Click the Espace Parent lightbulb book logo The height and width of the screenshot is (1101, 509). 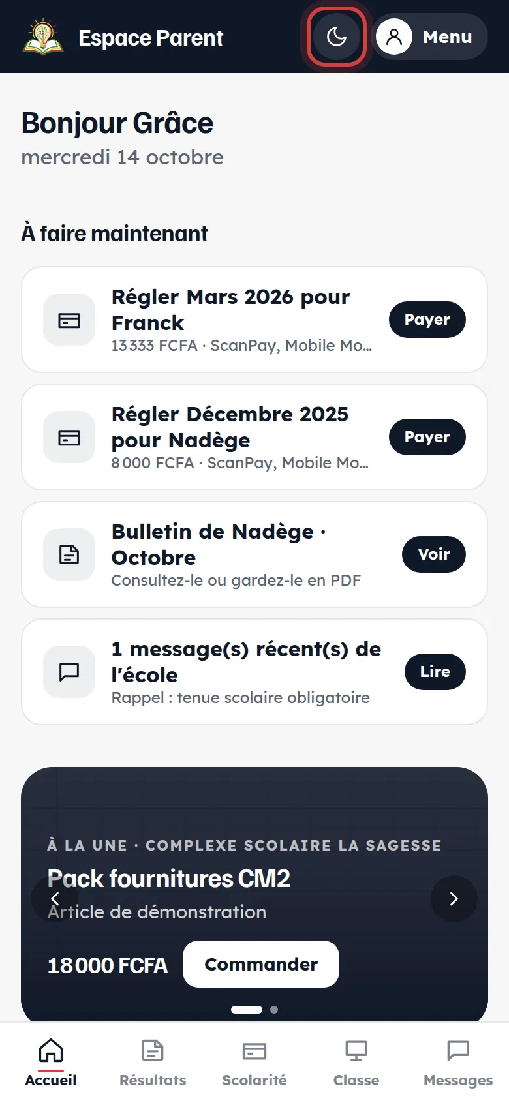[43, 37]
